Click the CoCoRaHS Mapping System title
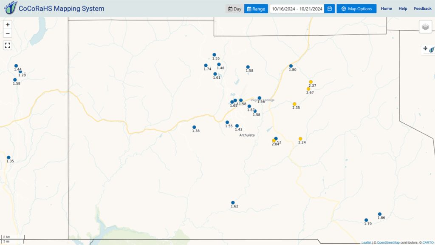This screenshot has height=245, width=435. pos(61,9)
